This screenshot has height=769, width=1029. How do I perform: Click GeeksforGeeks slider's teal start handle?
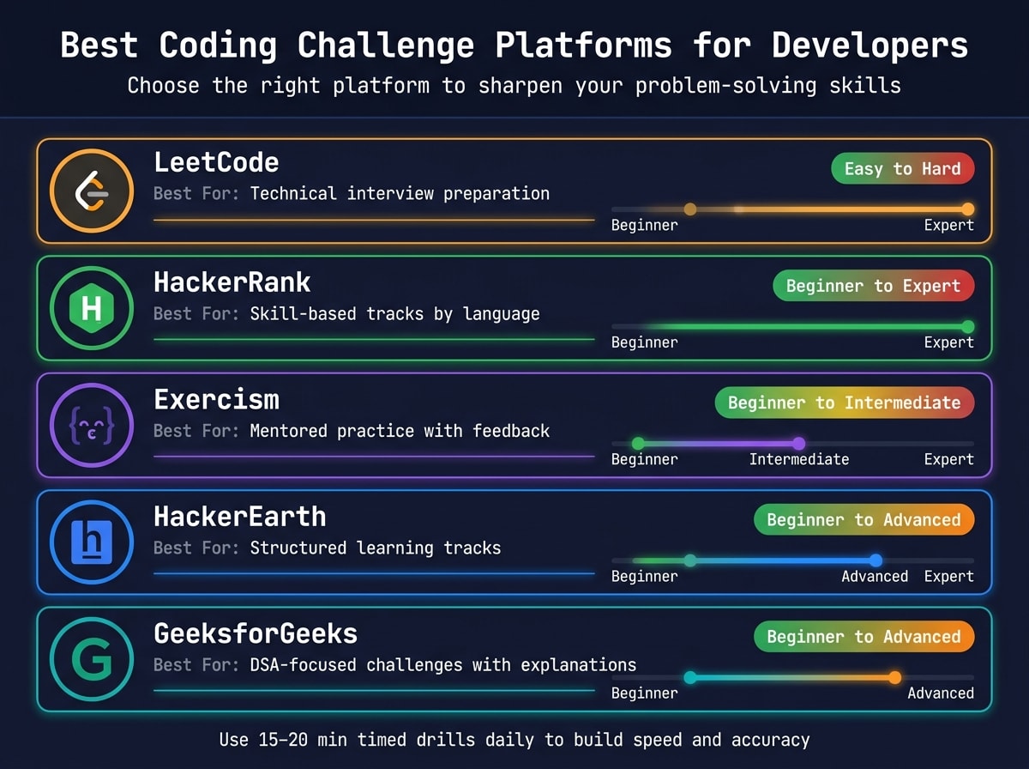pyautogui.click(x=690, y=677)
